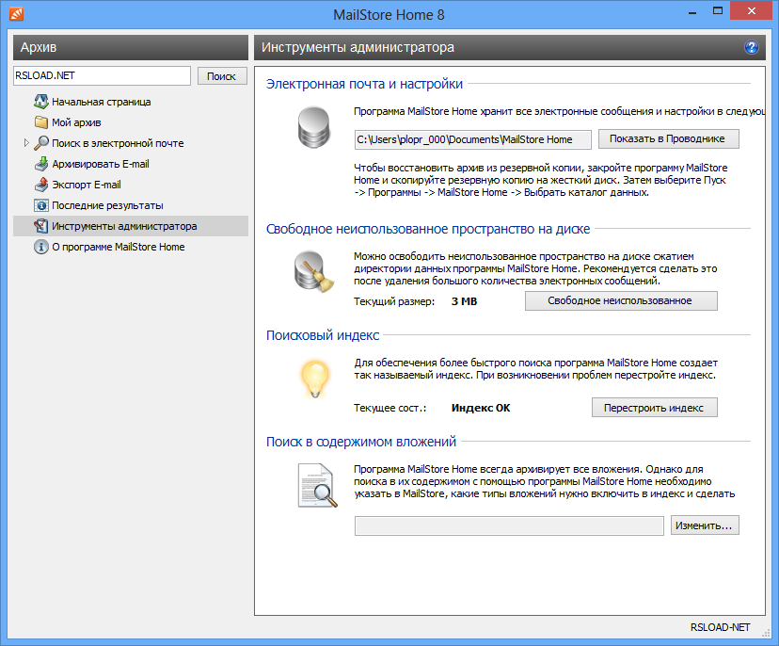Click Показать в Проводнике button
This screenshot has width=779, height=646.
pyautogui.click(x=668, y=138)
